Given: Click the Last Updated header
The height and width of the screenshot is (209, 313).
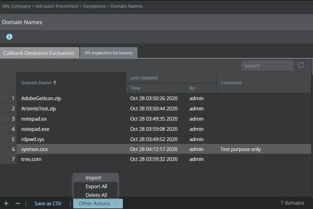Looking at the screenshot, I should click(x=171, y=78).
